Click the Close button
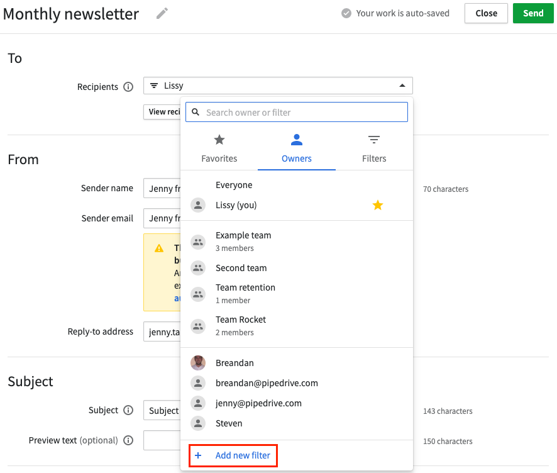The height and width of the screenshot is (473, 557). 486,13
